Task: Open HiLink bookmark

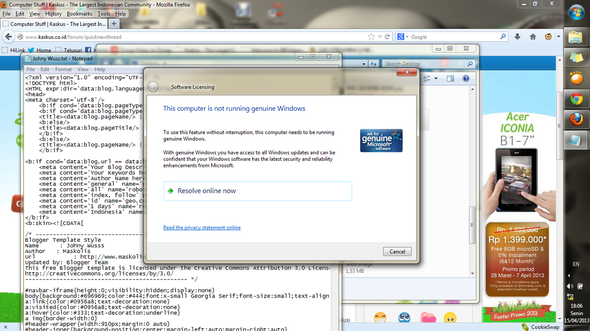Action: coord(14,50)
